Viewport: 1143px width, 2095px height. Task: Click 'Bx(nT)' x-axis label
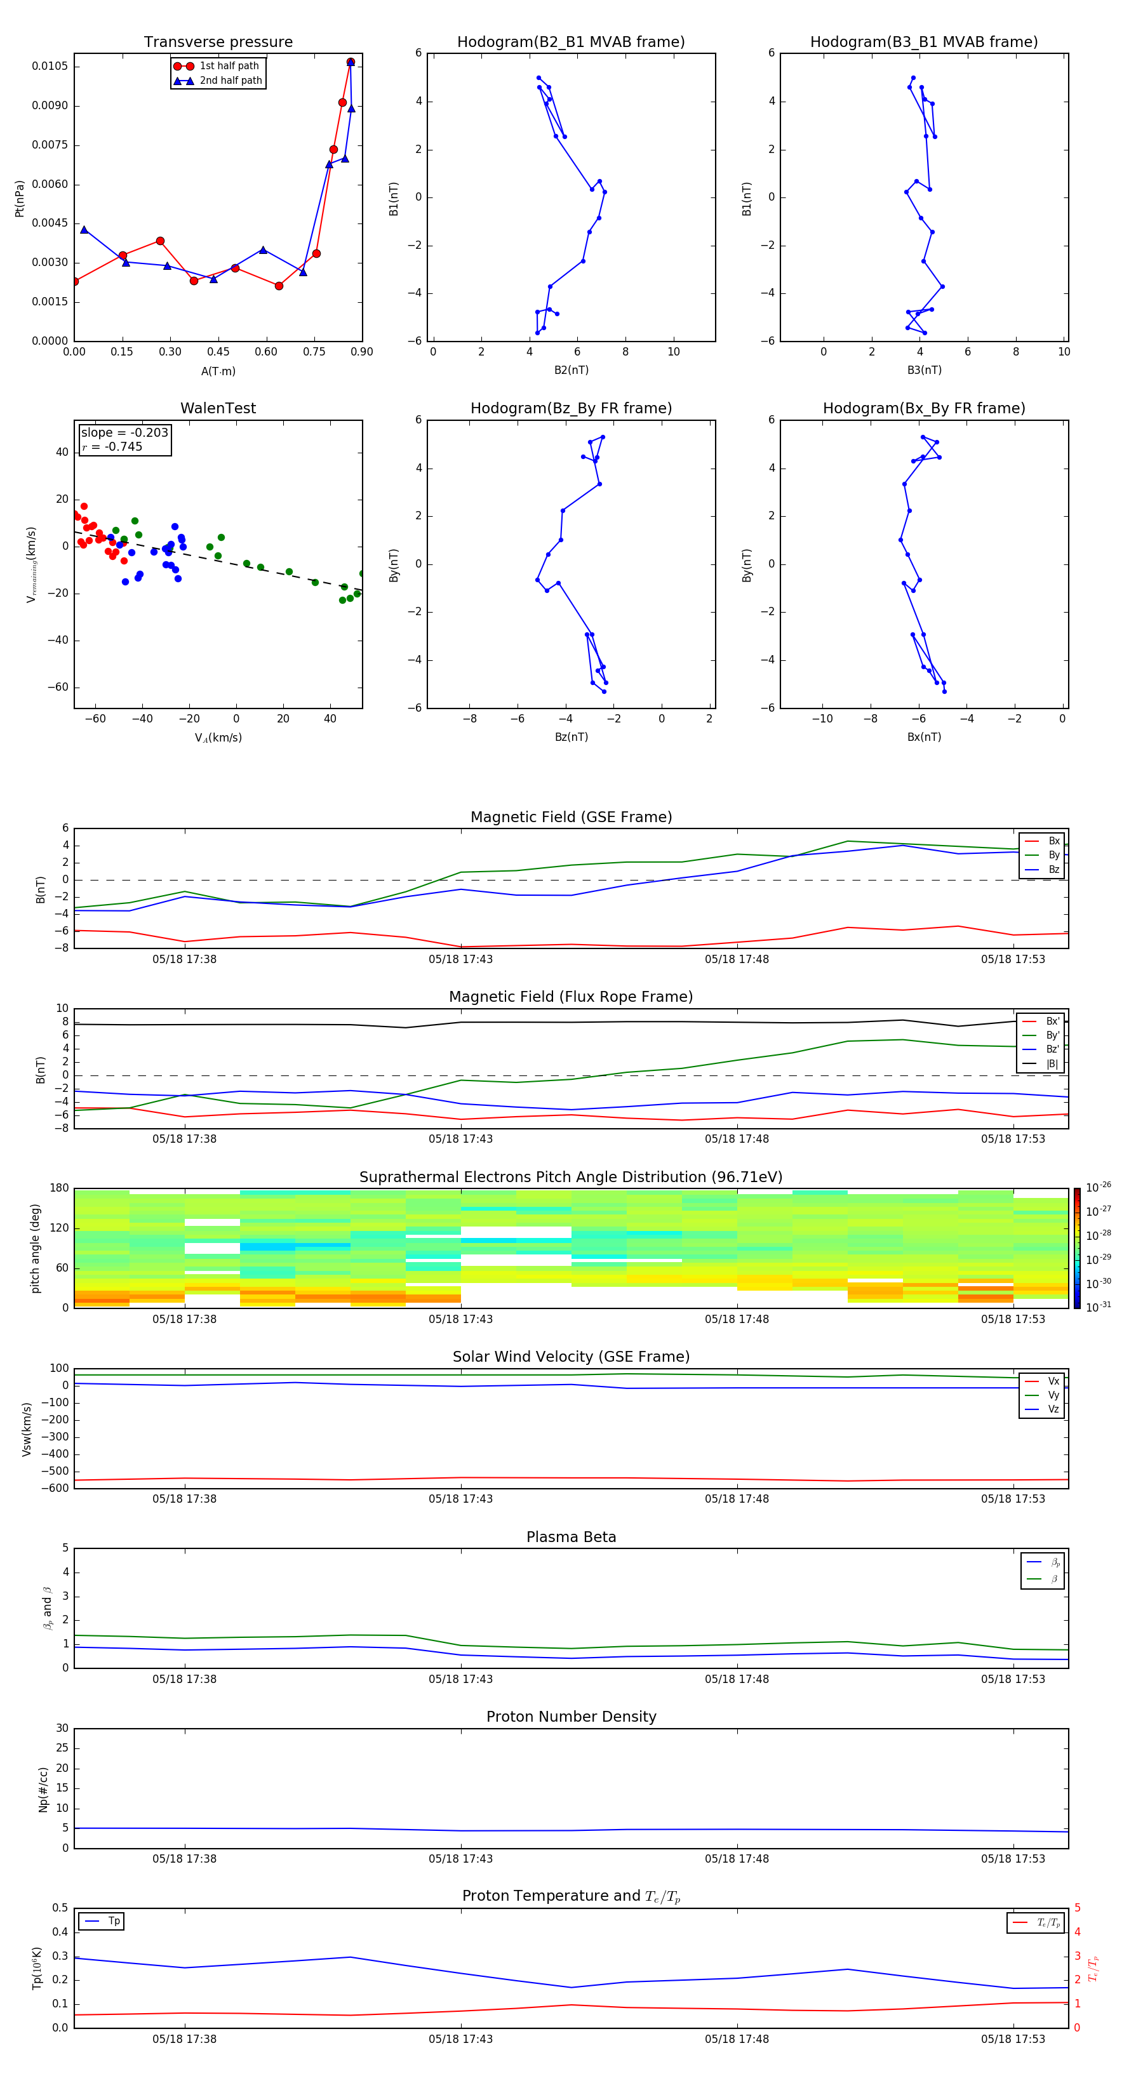(x=924, y=737)
